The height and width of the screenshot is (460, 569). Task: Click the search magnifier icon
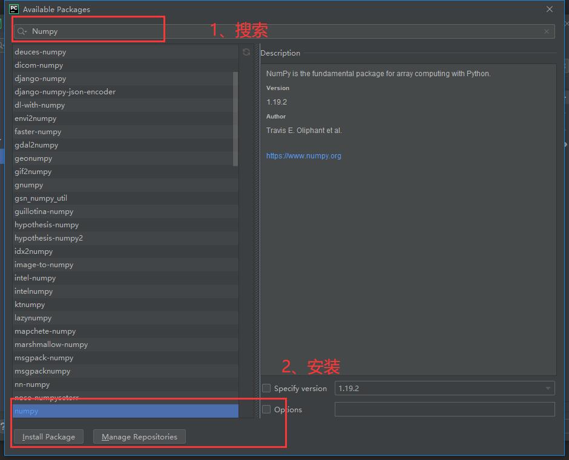click(x=22, y=31)
